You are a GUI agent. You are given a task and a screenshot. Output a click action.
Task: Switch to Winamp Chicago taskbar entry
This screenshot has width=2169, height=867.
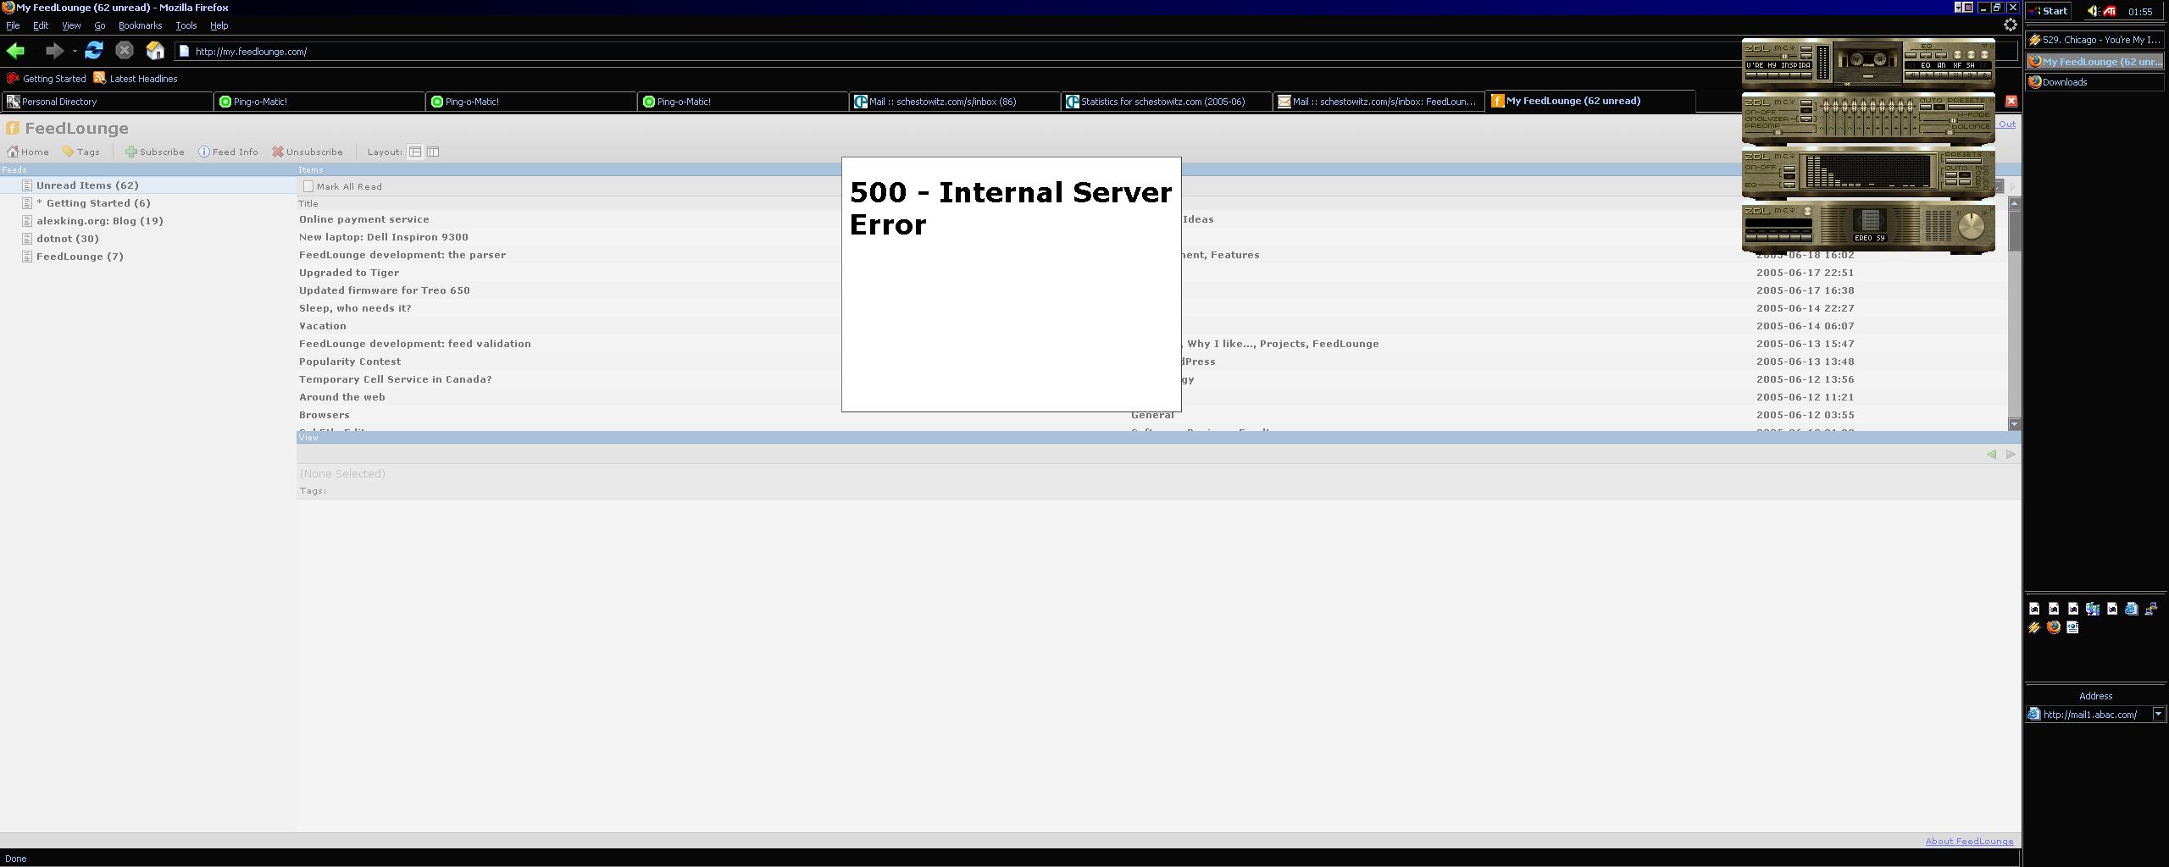pyautogui.click(x=2094, y=40)
